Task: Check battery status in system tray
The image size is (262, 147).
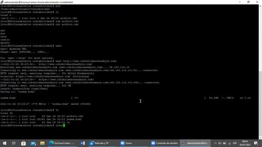Action: pyautogui.click(x=225, y=143)
